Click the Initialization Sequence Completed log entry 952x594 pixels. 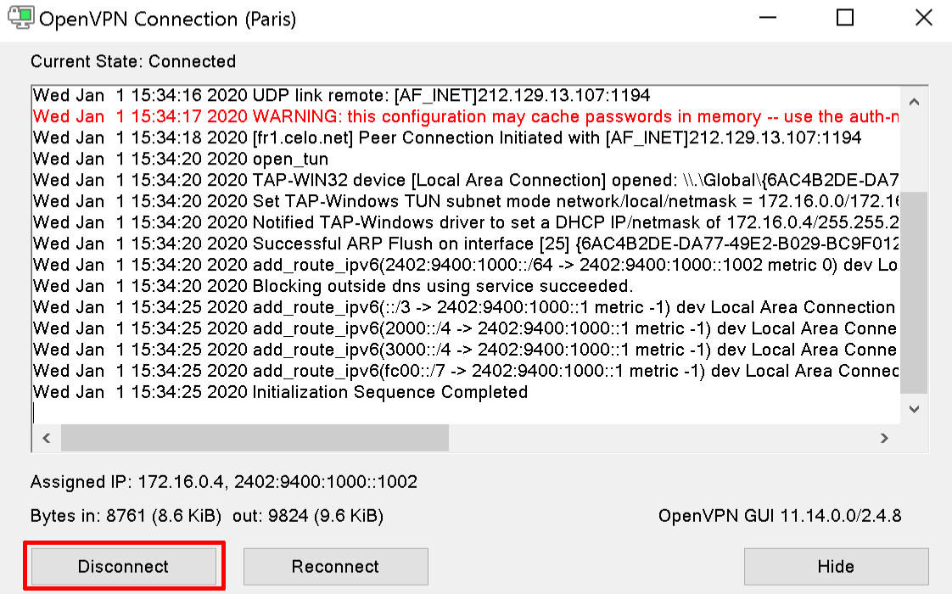280,392
